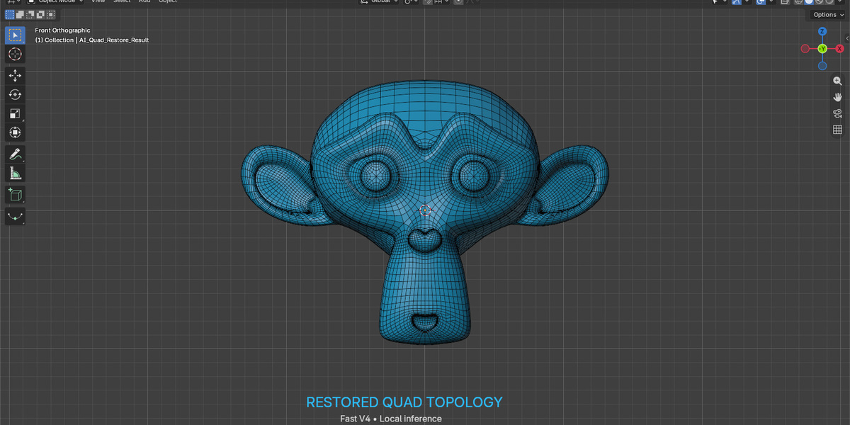Pick the Rotate tool
Image resolution: width=850 pixels, height=425 pixels.
click(x=15, y=94)
